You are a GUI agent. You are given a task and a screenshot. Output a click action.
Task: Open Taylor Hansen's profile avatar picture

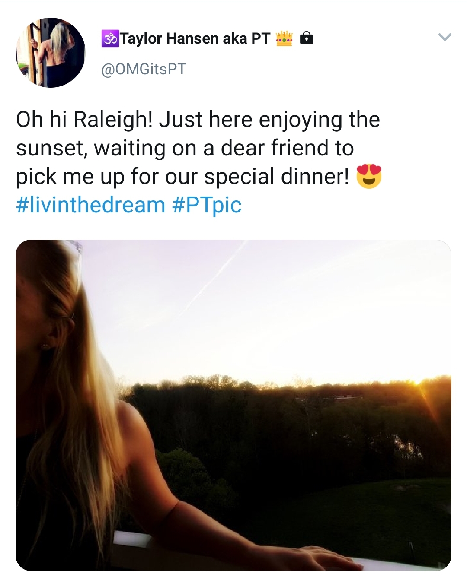pos(51,53)
